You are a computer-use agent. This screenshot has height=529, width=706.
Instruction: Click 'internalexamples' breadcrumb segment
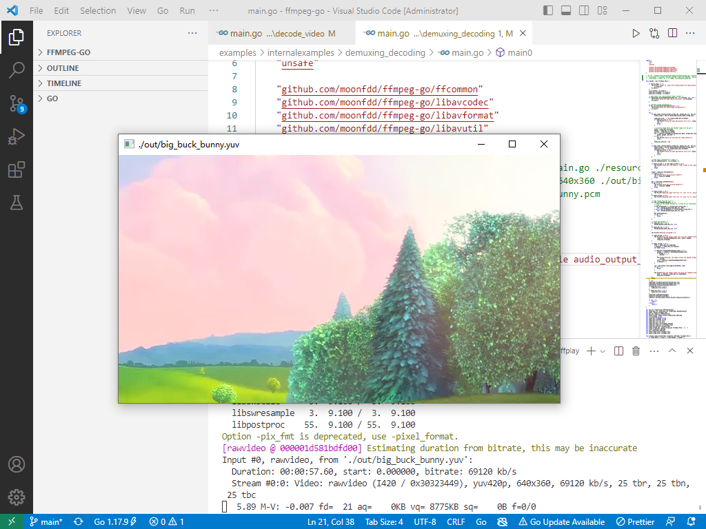point(301,52)
